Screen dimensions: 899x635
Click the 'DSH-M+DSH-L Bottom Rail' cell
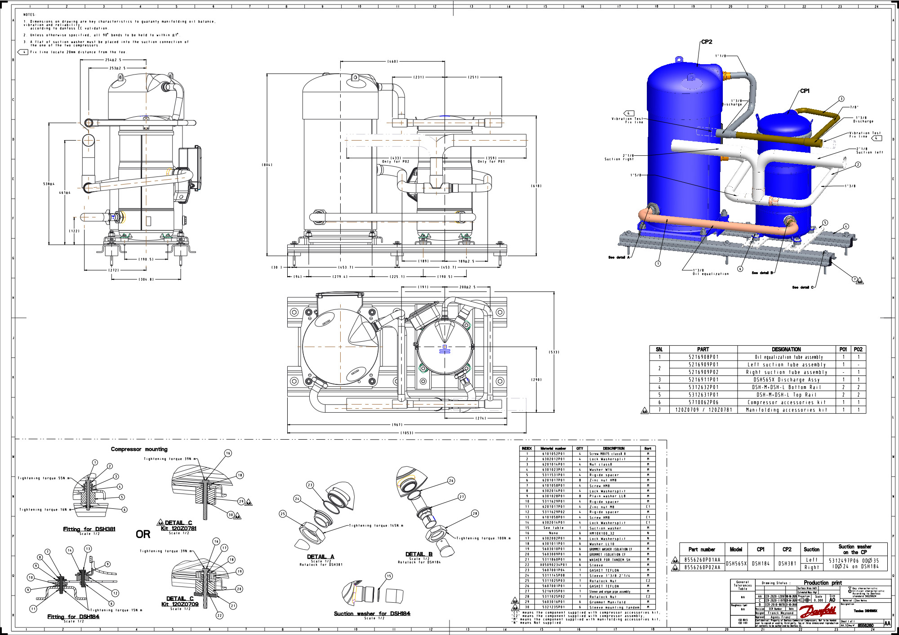click(787, 387)
